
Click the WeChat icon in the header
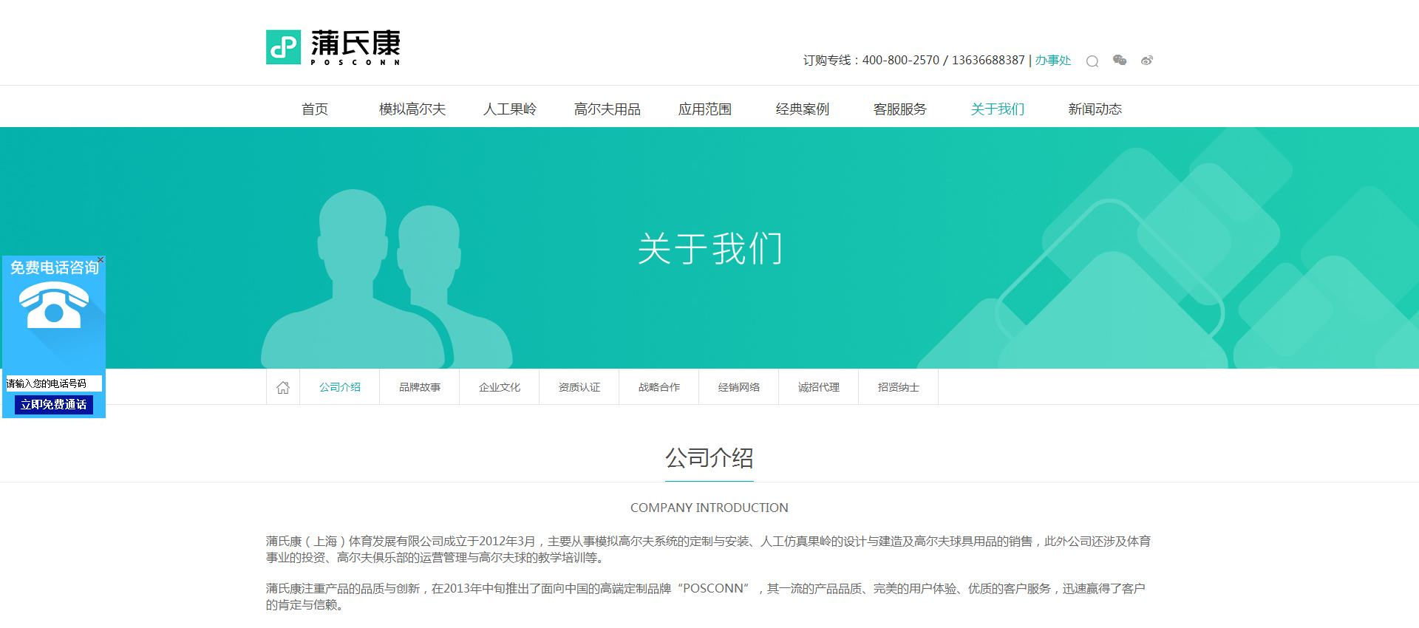[1120, 61]
